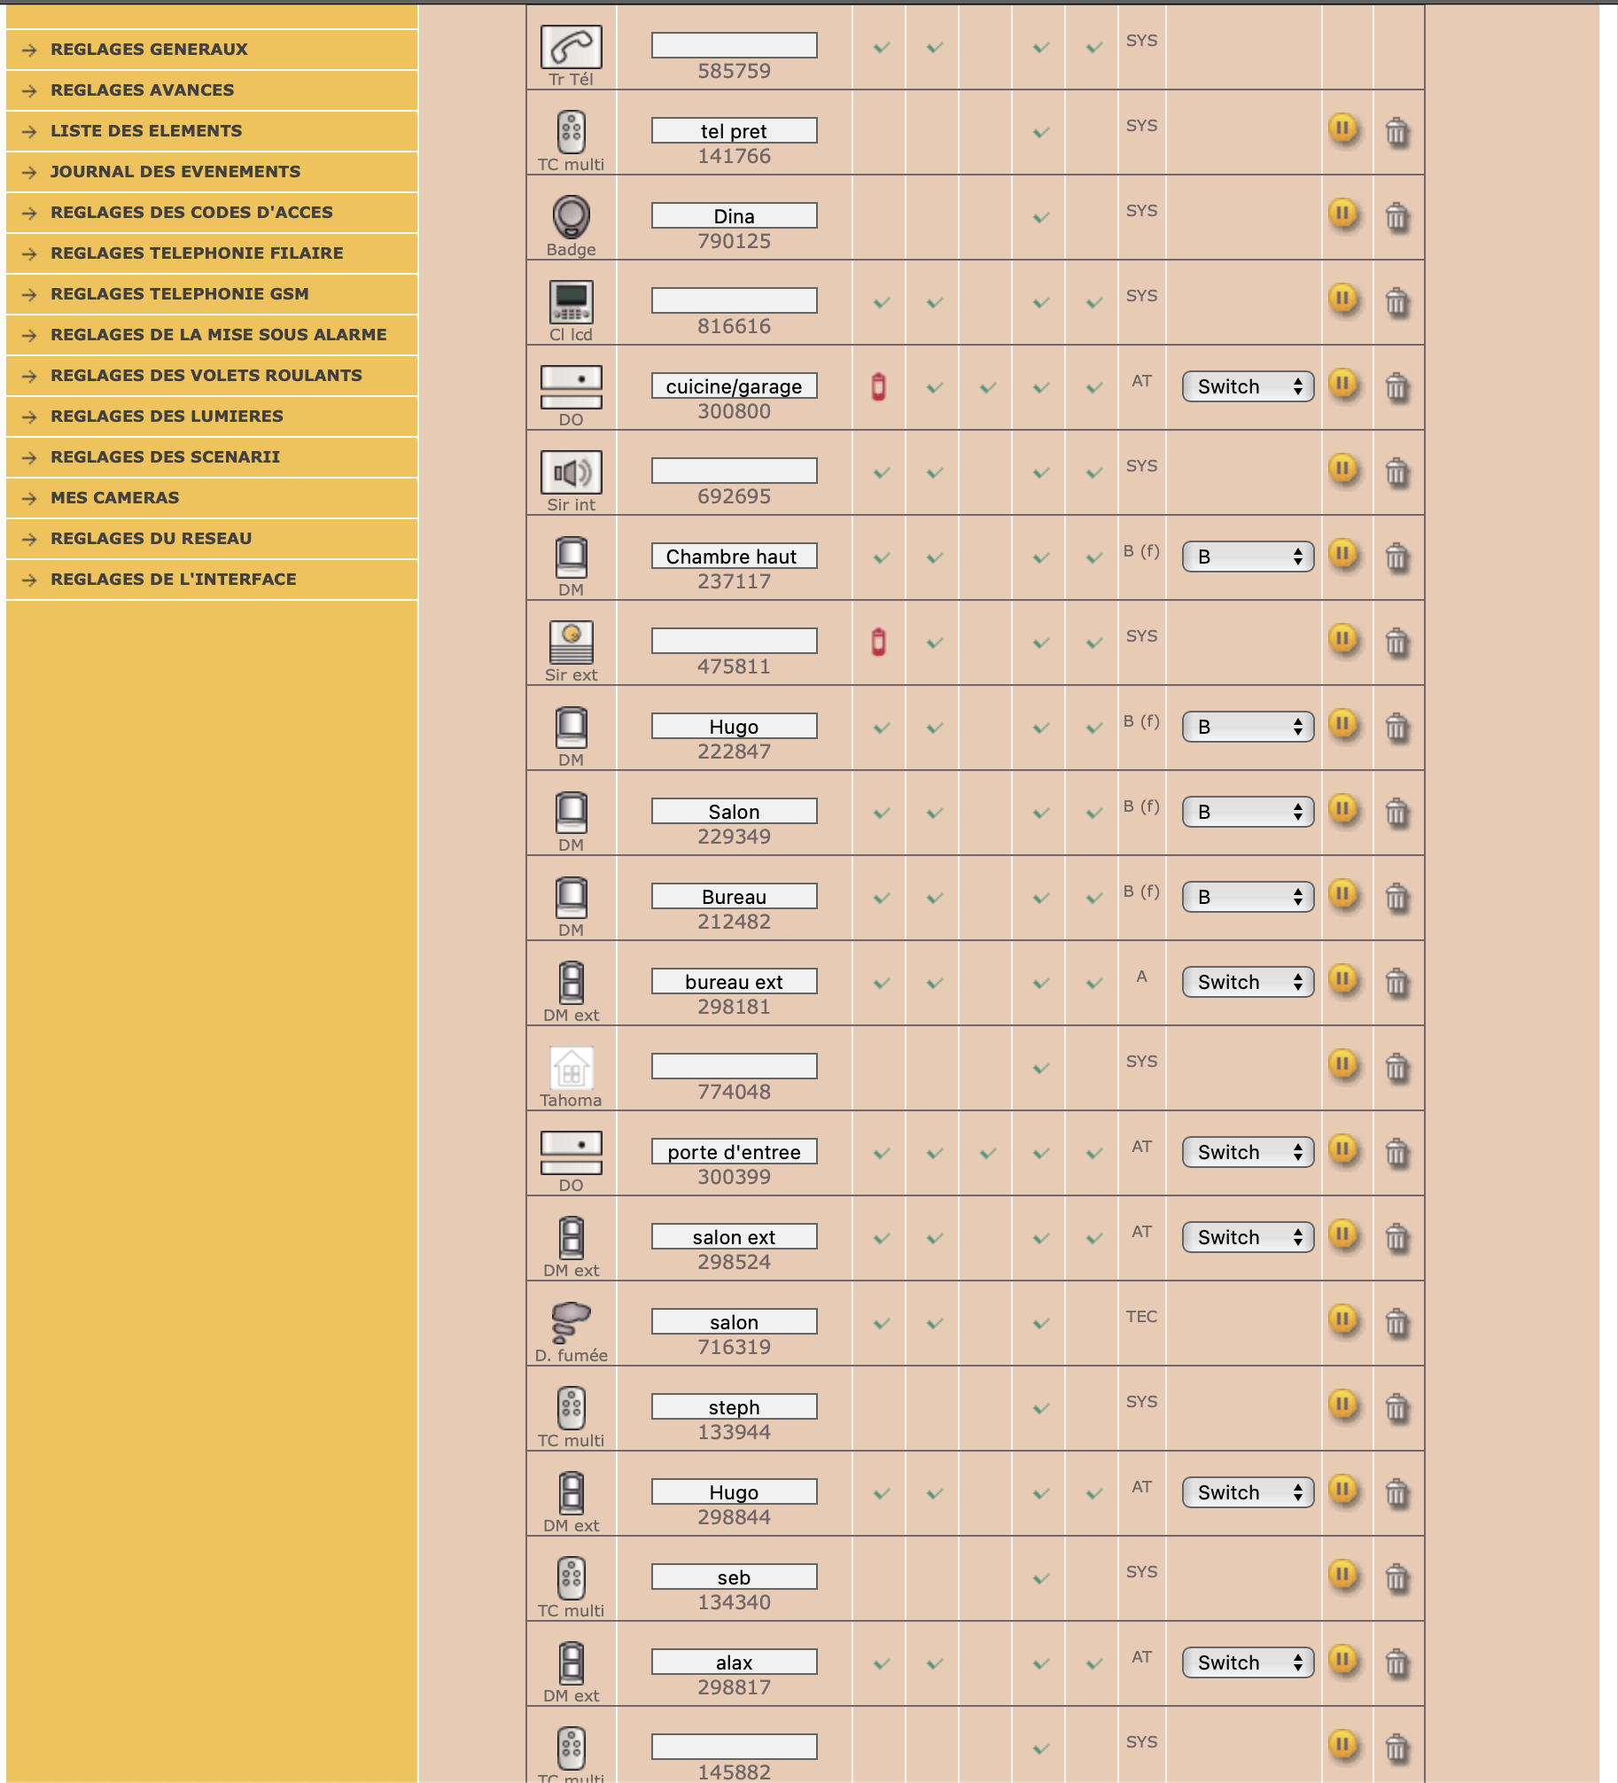The height and width of the screenshot is (1783, 1618).
Task: Click the red battery icon for cuicine/garage
Action: click(878, 387)
